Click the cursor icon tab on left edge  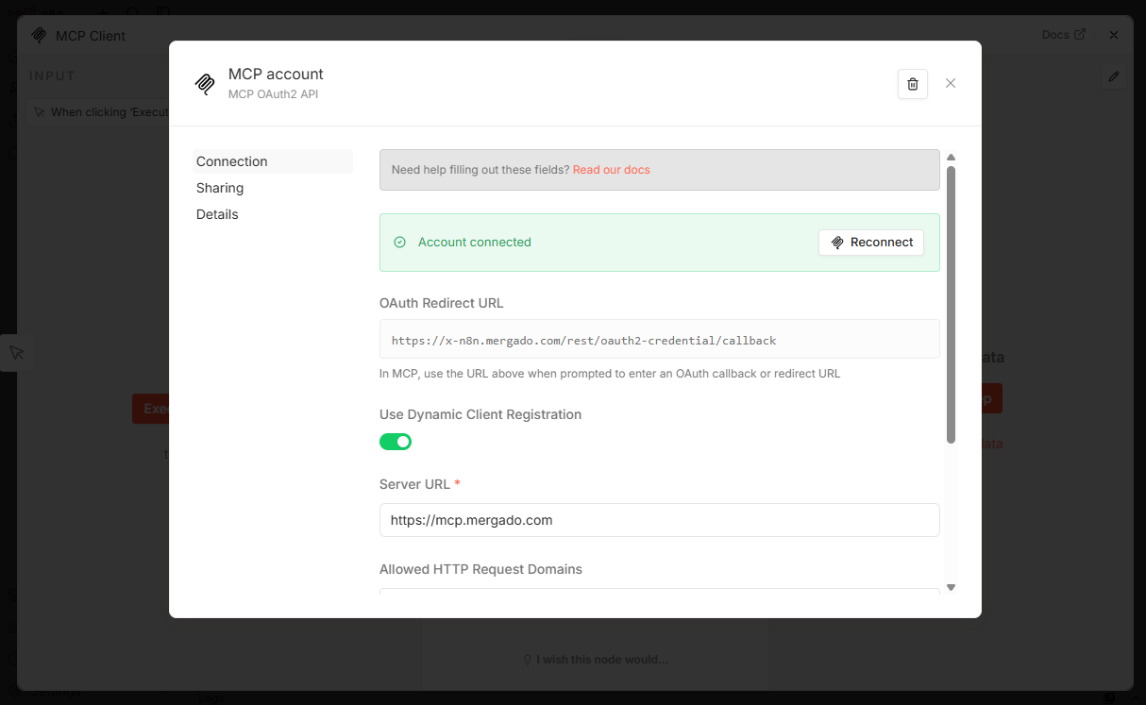pyautogui.click(x=17, y=353)
